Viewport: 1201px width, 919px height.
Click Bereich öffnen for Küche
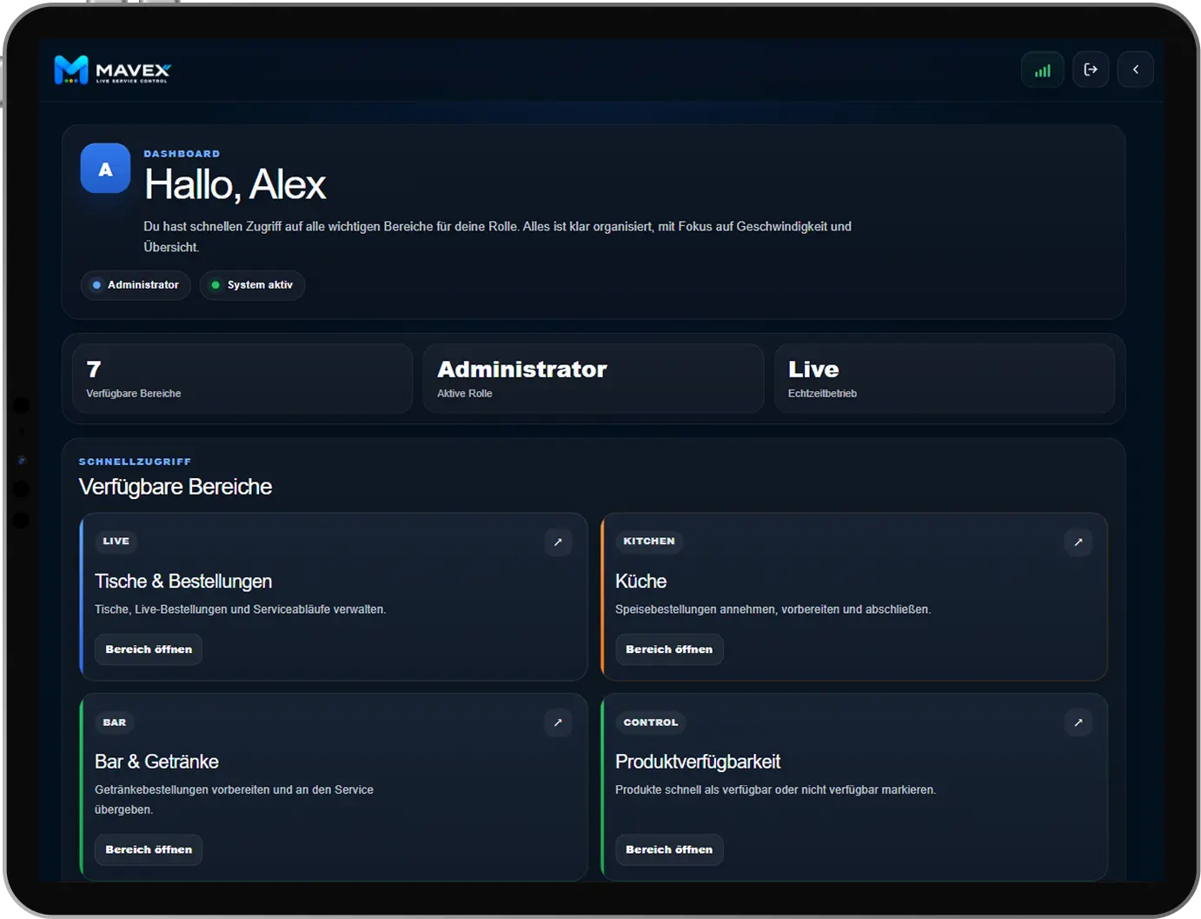tap(669, 649)
